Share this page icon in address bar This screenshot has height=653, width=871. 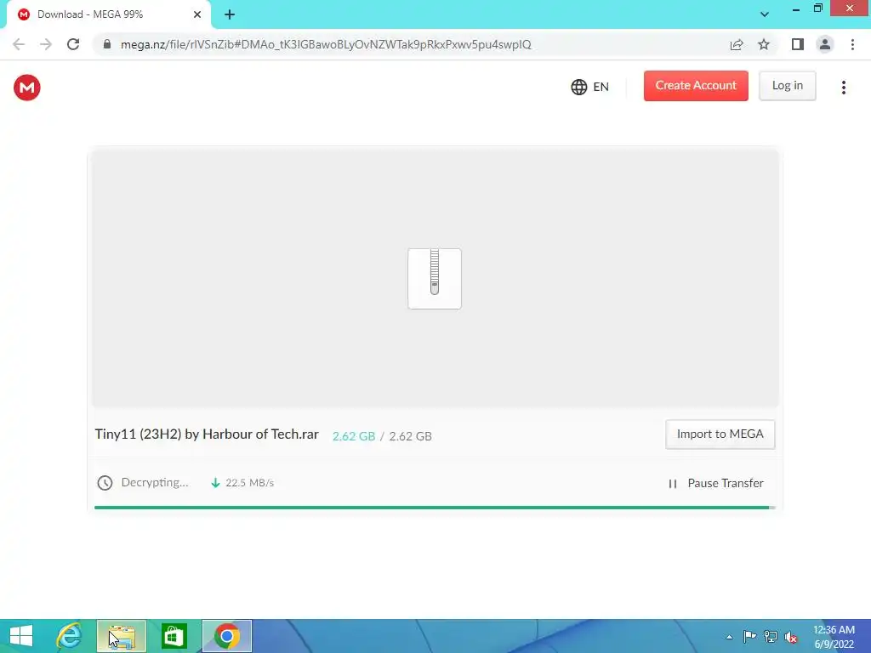(x=737, y=44)
